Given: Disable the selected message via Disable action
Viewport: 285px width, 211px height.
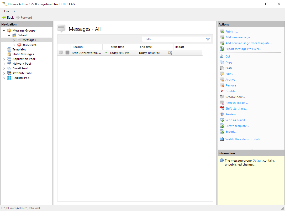Looking at the screenshot, I should click(x=230, y=91).
